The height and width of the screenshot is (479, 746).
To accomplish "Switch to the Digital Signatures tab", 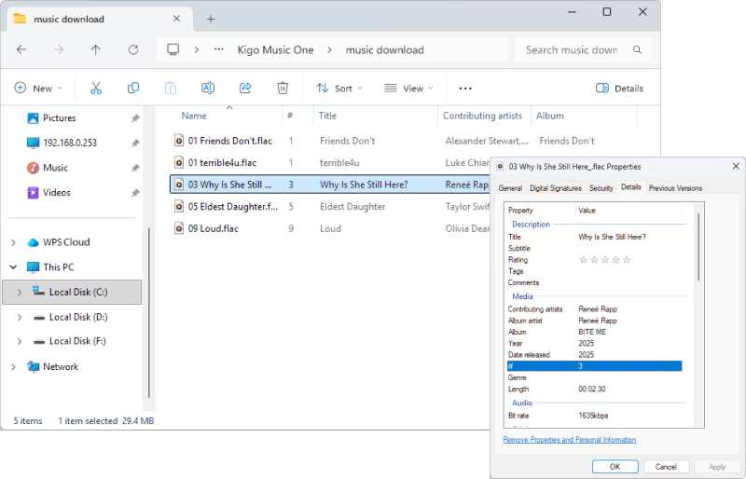I will (x=554, y=188).
